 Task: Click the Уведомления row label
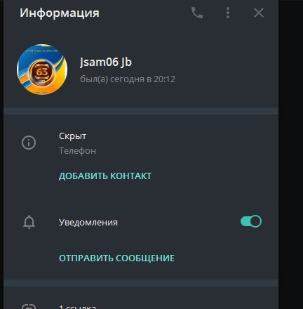[x=88, y=222]
